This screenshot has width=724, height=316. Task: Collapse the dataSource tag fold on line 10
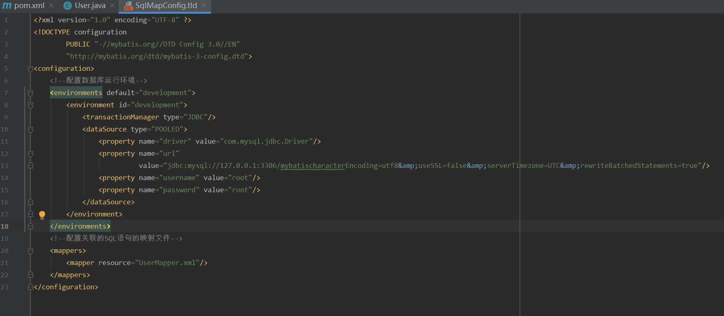coord(30,129)
